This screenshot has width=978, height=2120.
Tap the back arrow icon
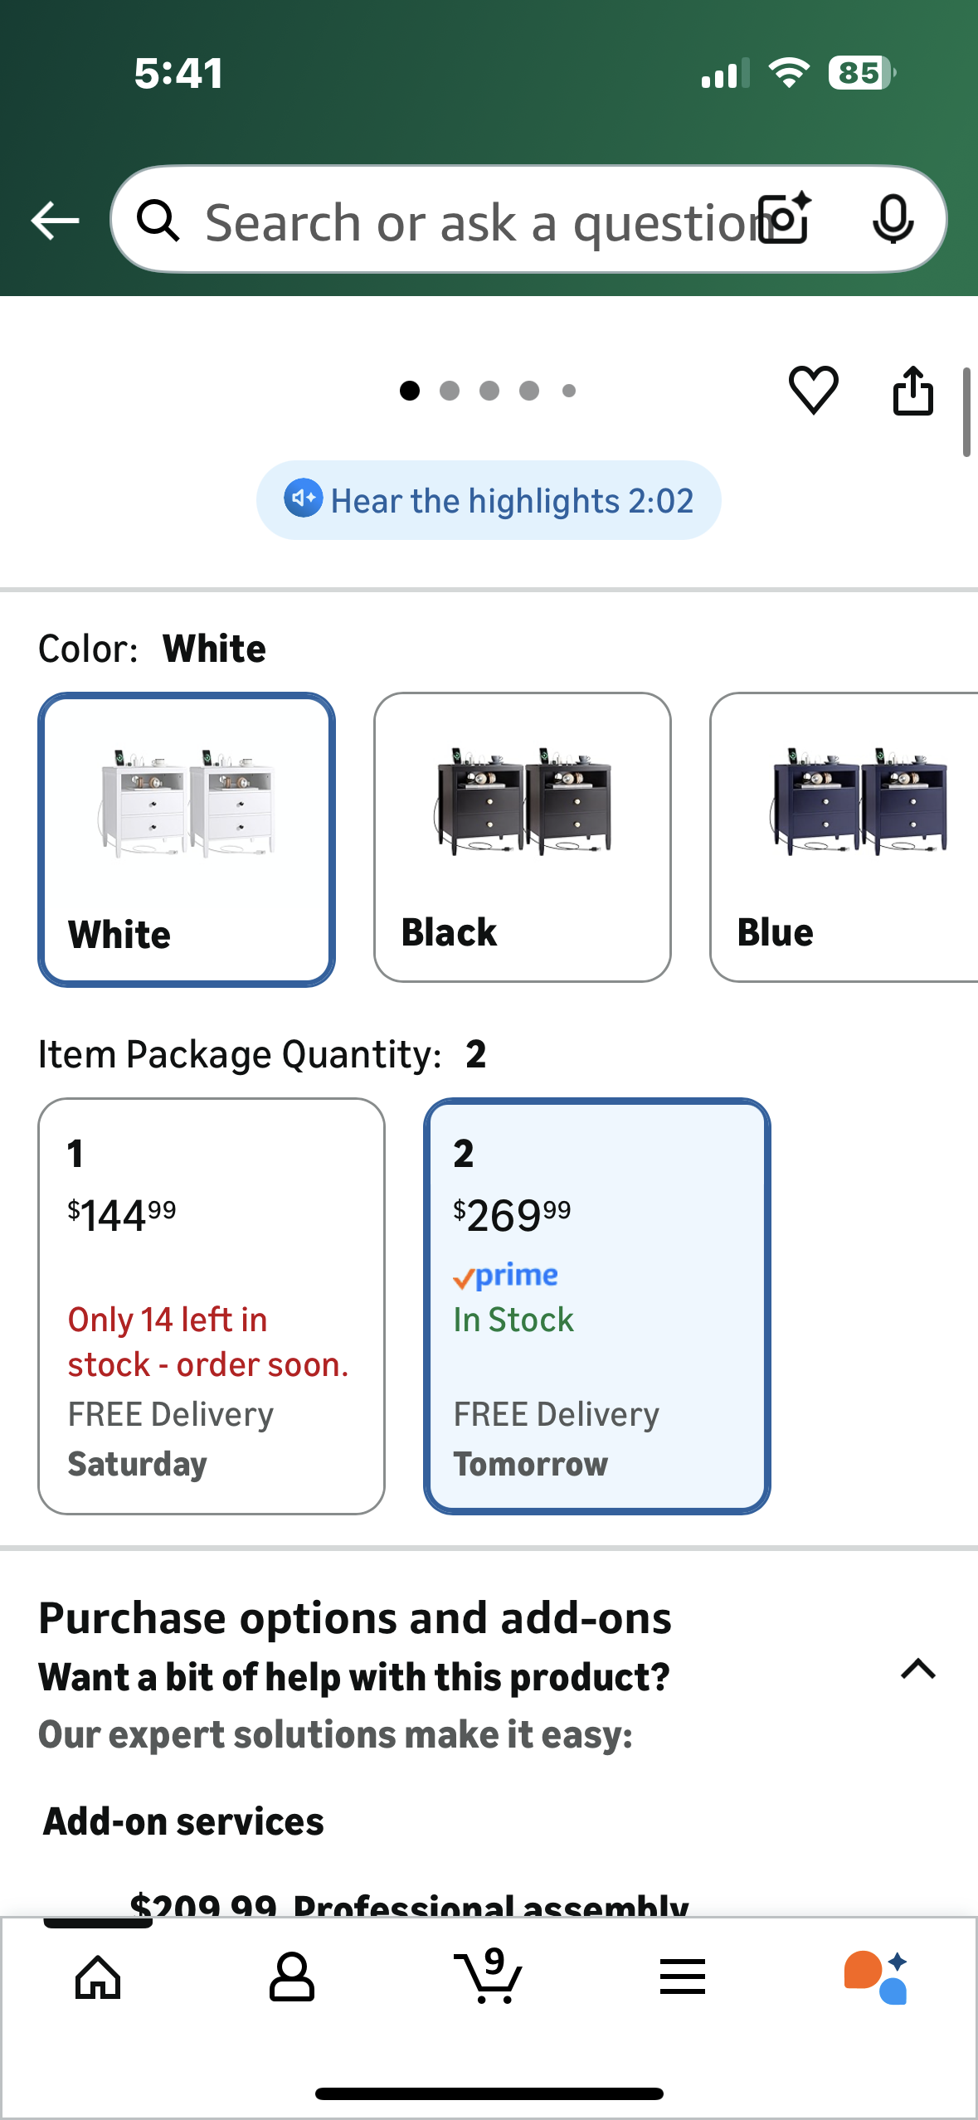point(55,221)
